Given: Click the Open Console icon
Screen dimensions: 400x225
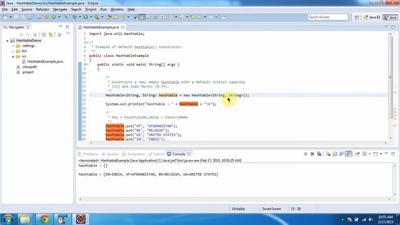Looking at the screenshot, I should (x=376, y=154).
